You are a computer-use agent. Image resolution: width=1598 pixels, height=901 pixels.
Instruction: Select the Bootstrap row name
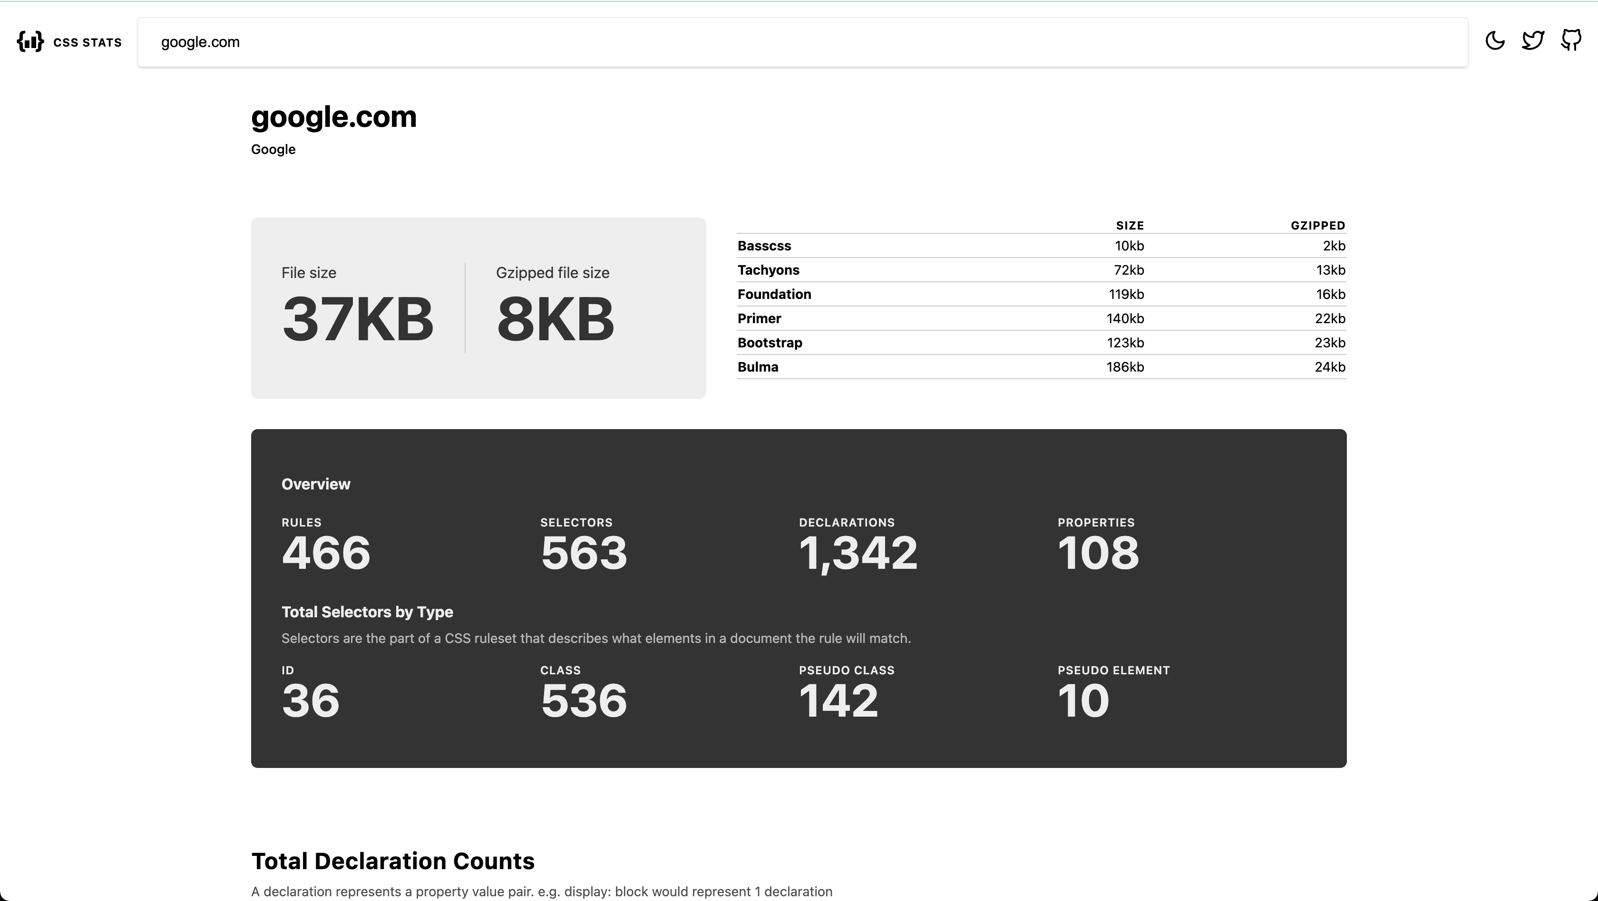[770, 343]
